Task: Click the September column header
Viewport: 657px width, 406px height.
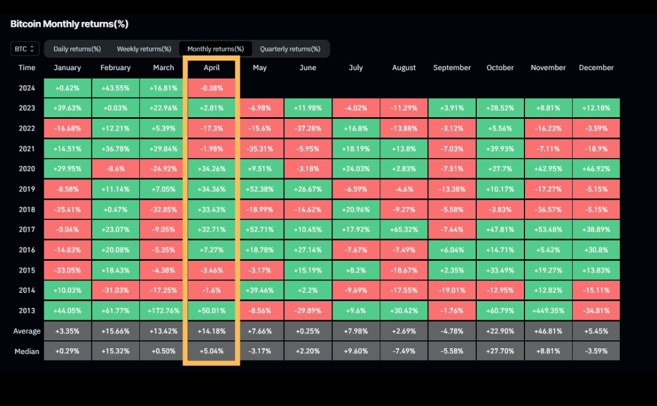Action: tap(451, 67)
